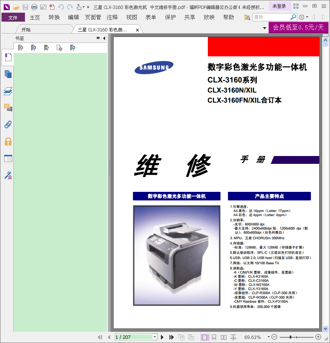Go to the next page
The height and width of the screenshot is (343, 330).
162,337
